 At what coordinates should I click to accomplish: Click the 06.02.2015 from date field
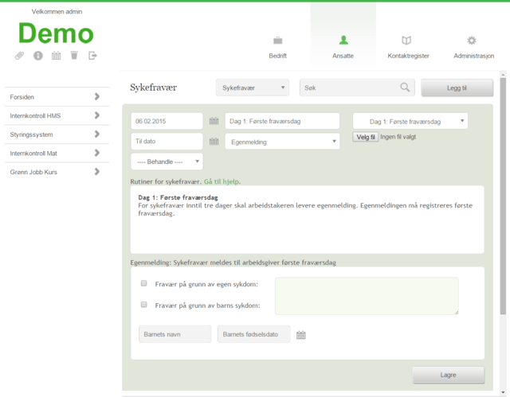[x=167, y=121]
